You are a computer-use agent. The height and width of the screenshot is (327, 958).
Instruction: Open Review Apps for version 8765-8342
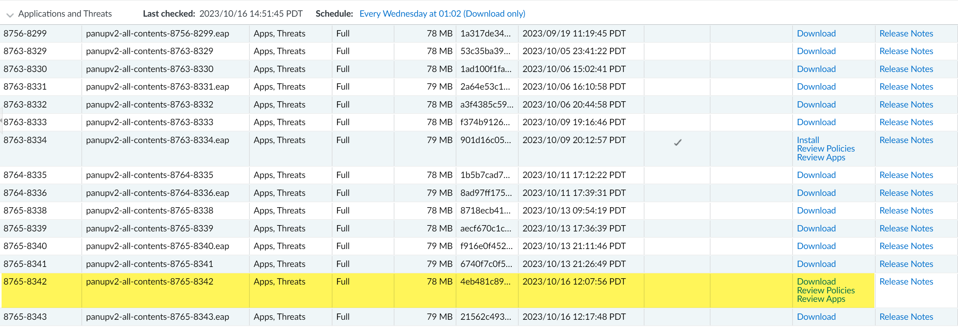coord(821,299)
